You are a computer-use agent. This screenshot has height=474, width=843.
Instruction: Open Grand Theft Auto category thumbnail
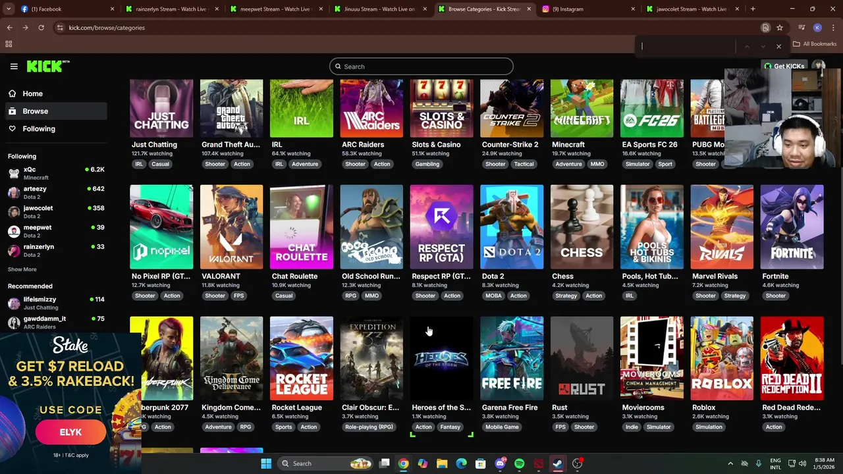(x=231, y=109)
